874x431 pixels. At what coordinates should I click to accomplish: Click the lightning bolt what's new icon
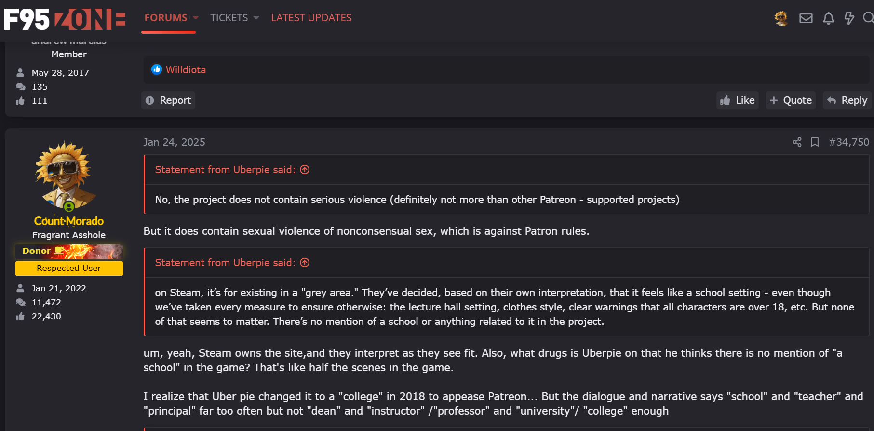point(849,18)
